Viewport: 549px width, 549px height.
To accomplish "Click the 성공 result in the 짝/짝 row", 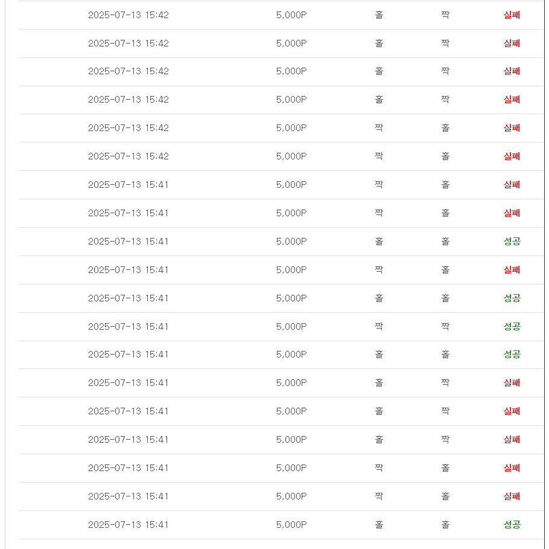I will pos(512,326).
